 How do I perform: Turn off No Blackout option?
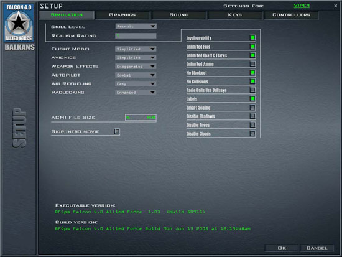tap(252, 73)
